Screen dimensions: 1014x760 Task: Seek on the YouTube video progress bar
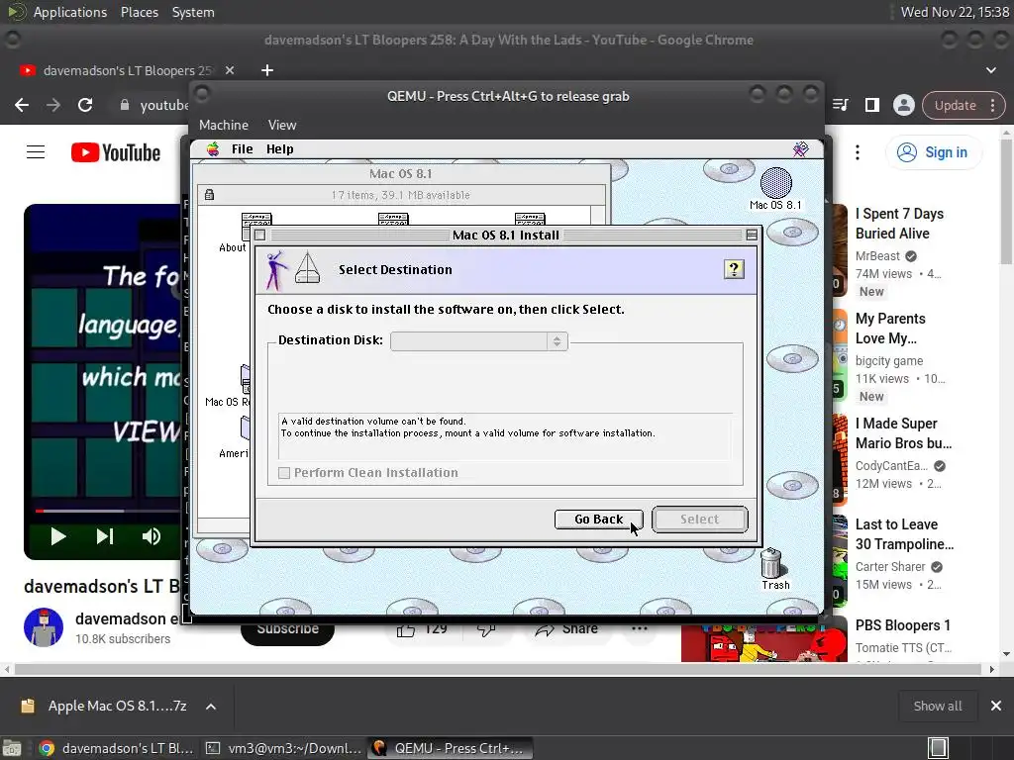[107, 511]
